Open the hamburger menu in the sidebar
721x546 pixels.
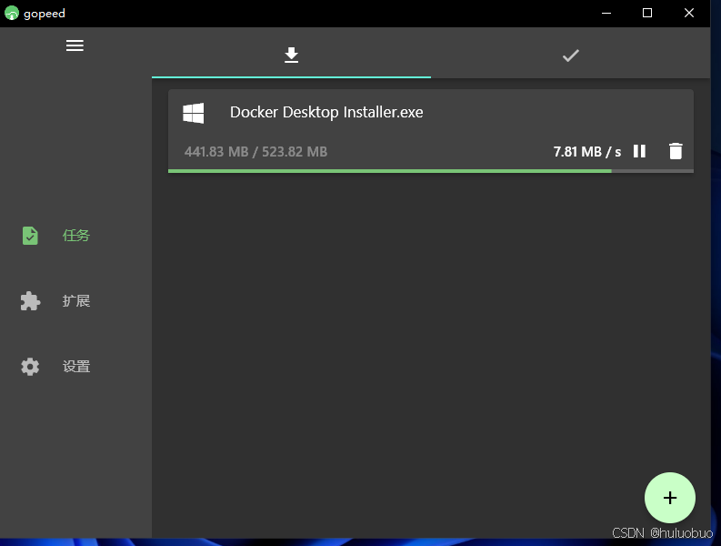point(75,45)
